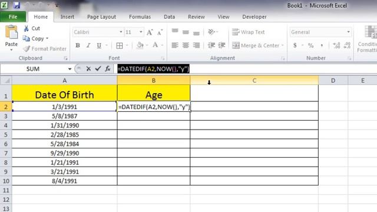Switch to the Formulas tab
The image size is (377, 212).
coord(140,17)
